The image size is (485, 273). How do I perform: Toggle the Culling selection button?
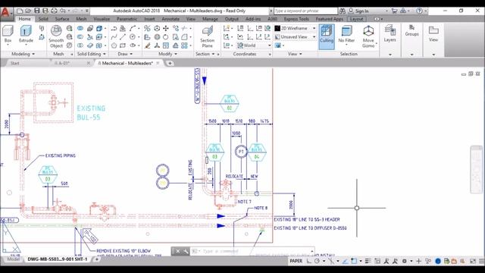coord(327,36)
